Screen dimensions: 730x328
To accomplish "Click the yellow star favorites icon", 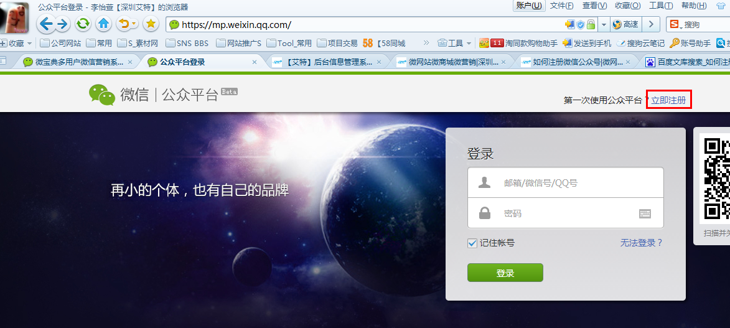I will click(151, 24).
